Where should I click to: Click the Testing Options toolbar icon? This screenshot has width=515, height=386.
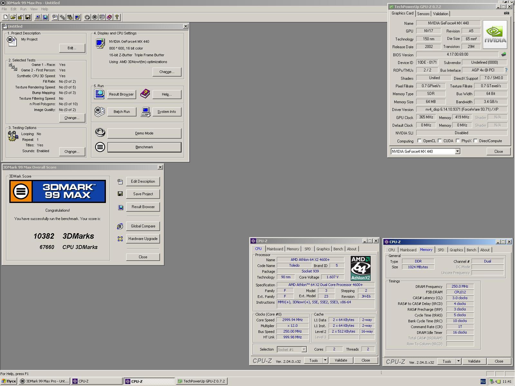(70, 17)
